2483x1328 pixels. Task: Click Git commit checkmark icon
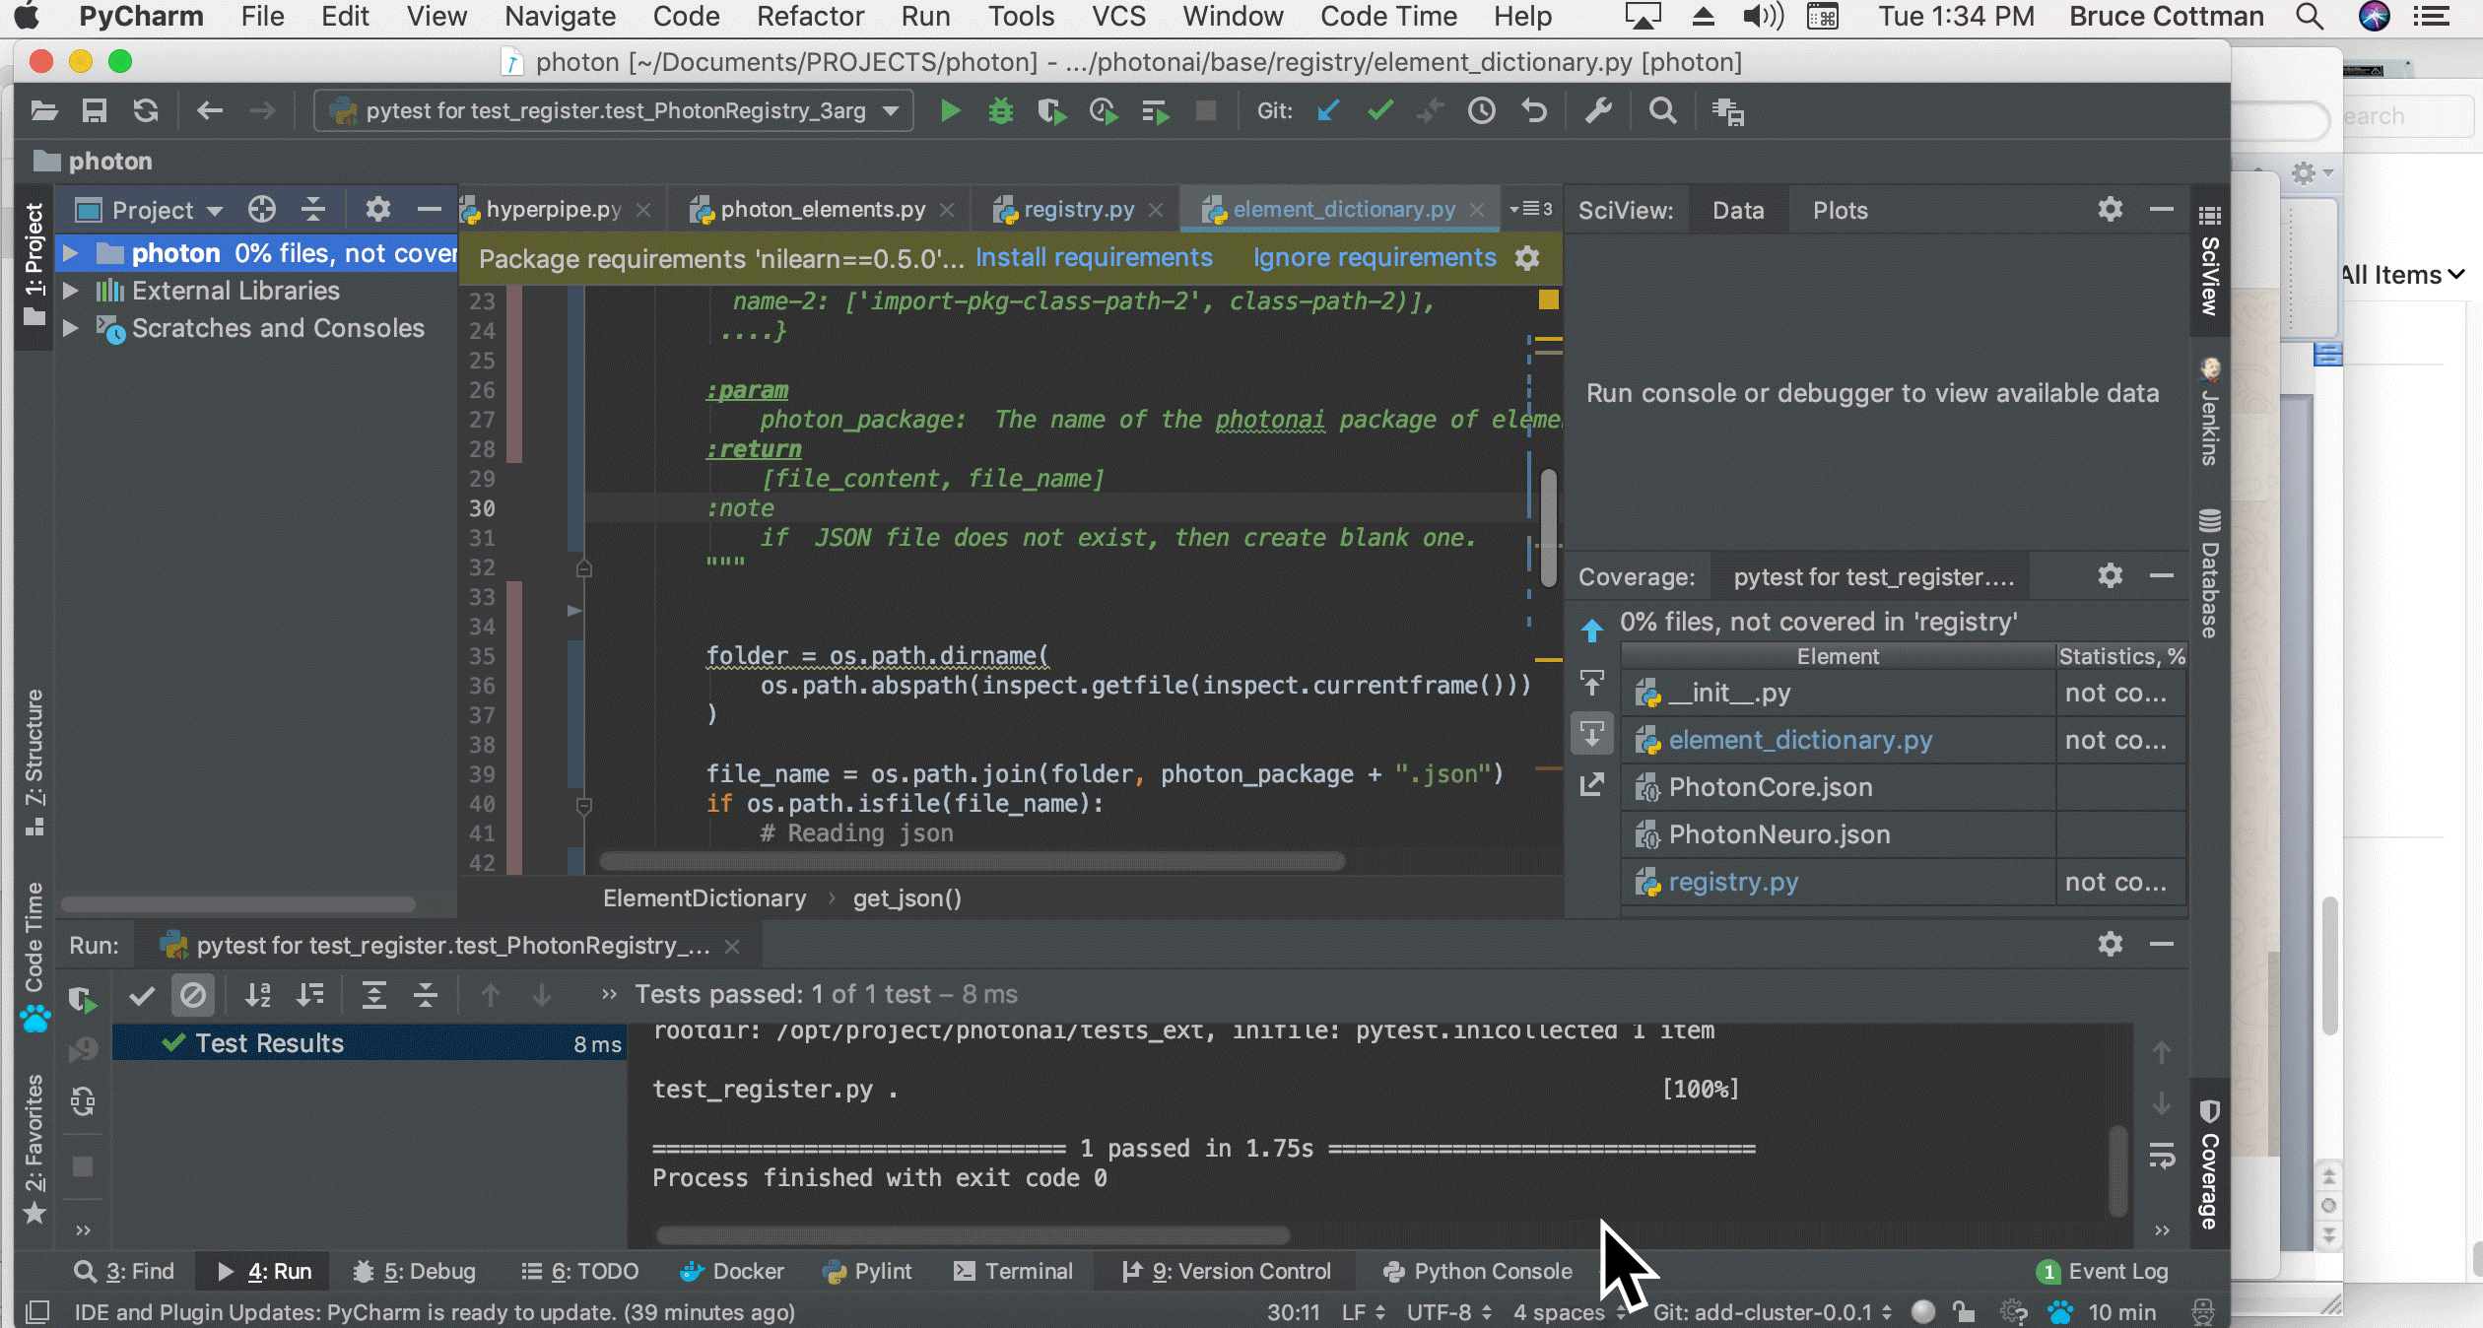tap(1379, 111)
